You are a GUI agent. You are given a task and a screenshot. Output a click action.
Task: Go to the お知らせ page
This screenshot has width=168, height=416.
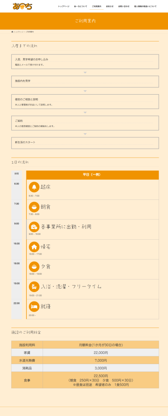(110, 6)
